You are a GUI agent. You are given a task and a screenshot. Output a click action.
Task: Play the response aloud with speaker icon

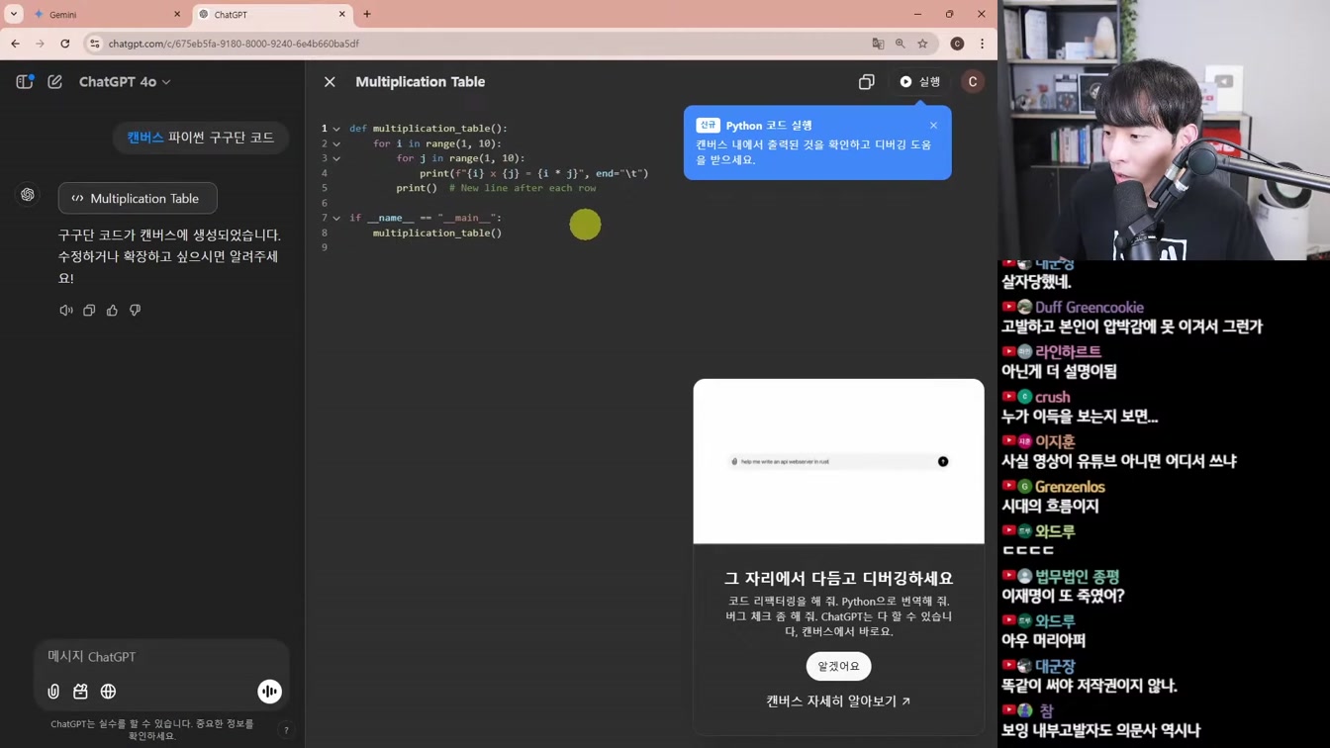(x=66, y=311)
